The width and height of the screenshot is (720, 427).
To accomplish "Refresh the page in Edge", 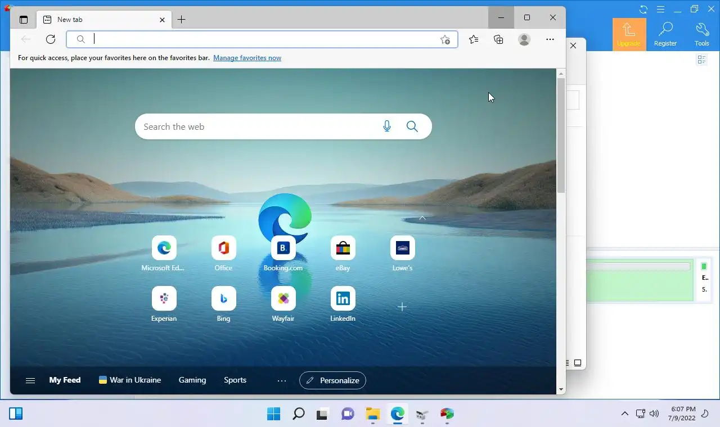I will coord(51,39).
